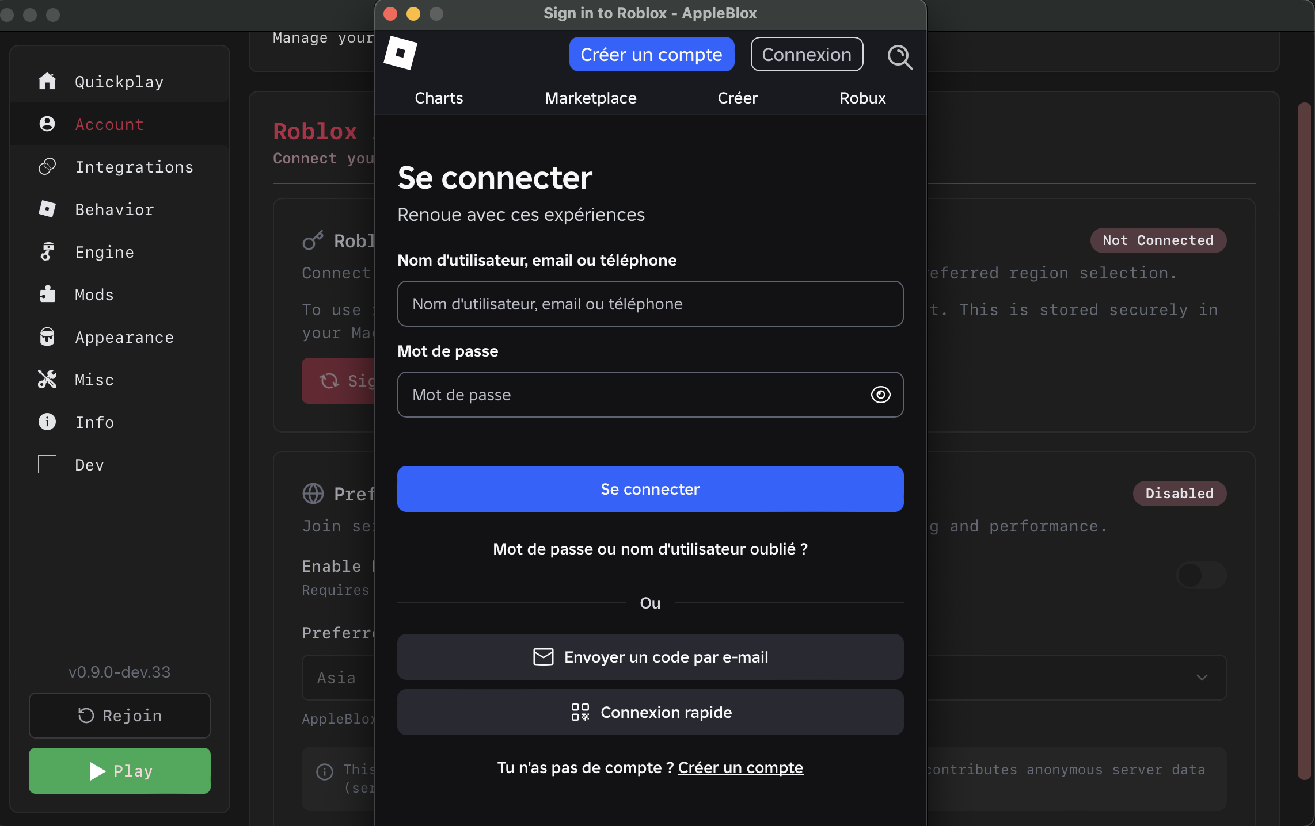Click the username input field

pos(649,304)
